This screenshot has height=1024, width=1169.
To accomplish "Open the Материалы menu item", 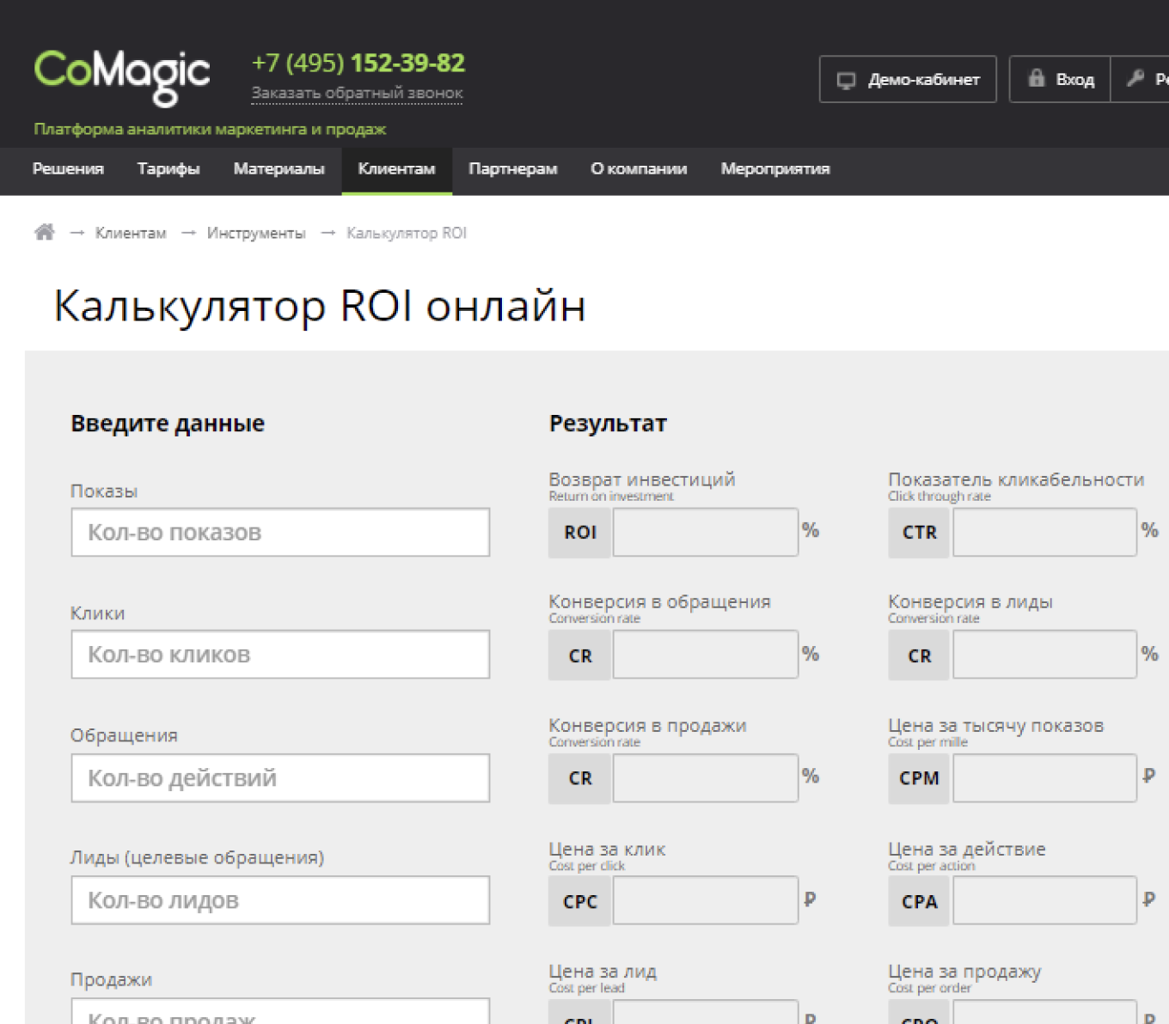I will point(278,169).
